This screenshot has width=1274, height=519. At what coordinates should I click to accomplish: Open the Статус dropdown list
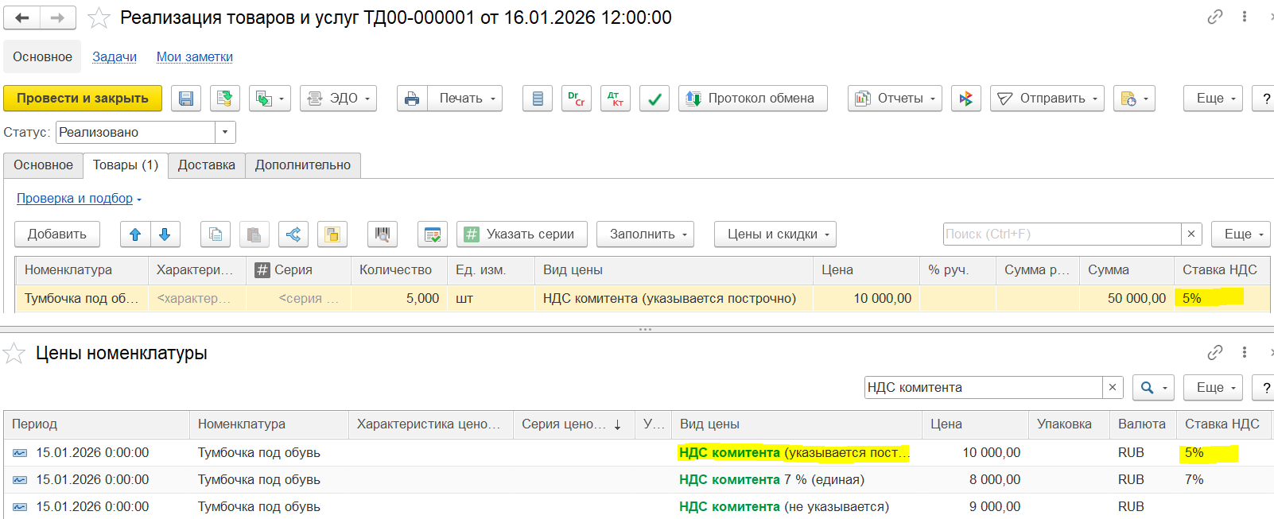pyautogui.click(x=226, y=132)
